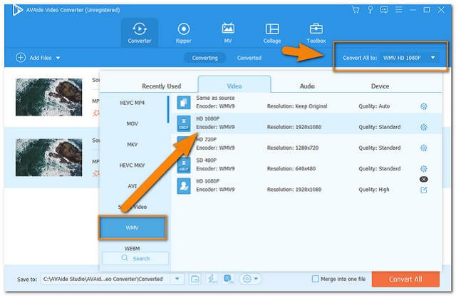Switch to the Audio format tab

pos(307,86)
